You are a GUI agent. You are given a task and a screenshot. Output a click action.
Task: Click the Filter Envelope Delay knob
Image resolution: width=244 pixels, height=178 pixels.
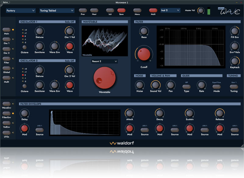(24, 113)
